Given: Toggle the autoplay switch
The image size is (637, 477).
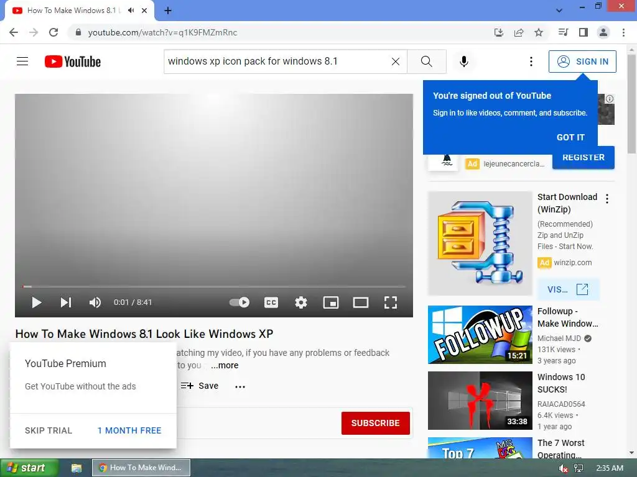Looking at the screenshot, I should tap(239, 302).
